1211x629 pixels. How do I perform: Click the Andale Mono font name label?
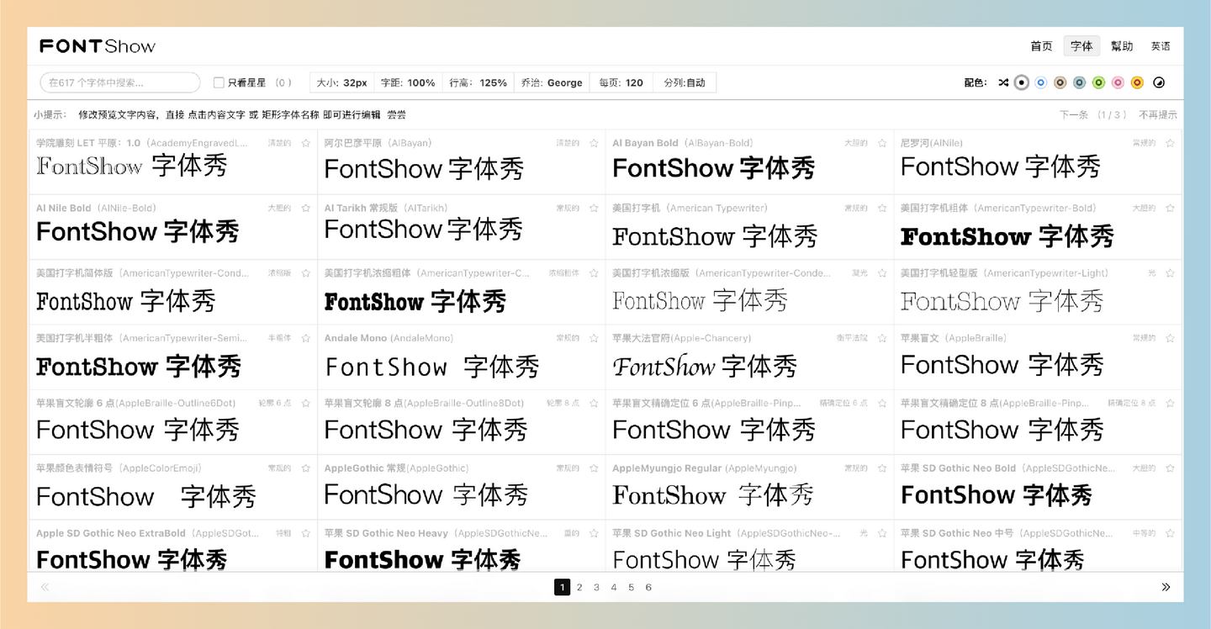click(x=356, y=338)
